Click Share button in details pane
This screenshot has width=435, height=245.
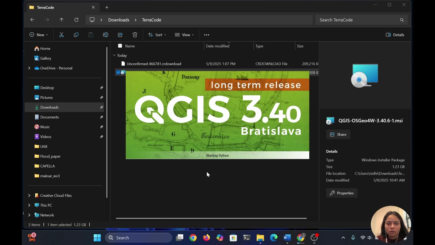[x=338, y=134]
